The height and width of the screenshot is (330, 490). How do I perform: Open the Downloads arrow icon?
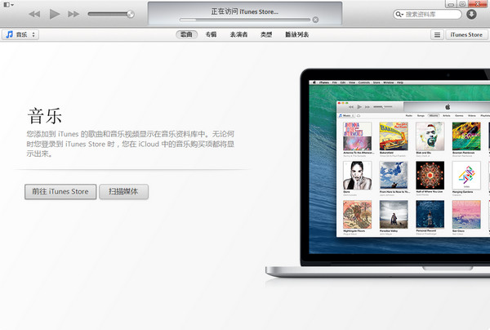point(471,15)
